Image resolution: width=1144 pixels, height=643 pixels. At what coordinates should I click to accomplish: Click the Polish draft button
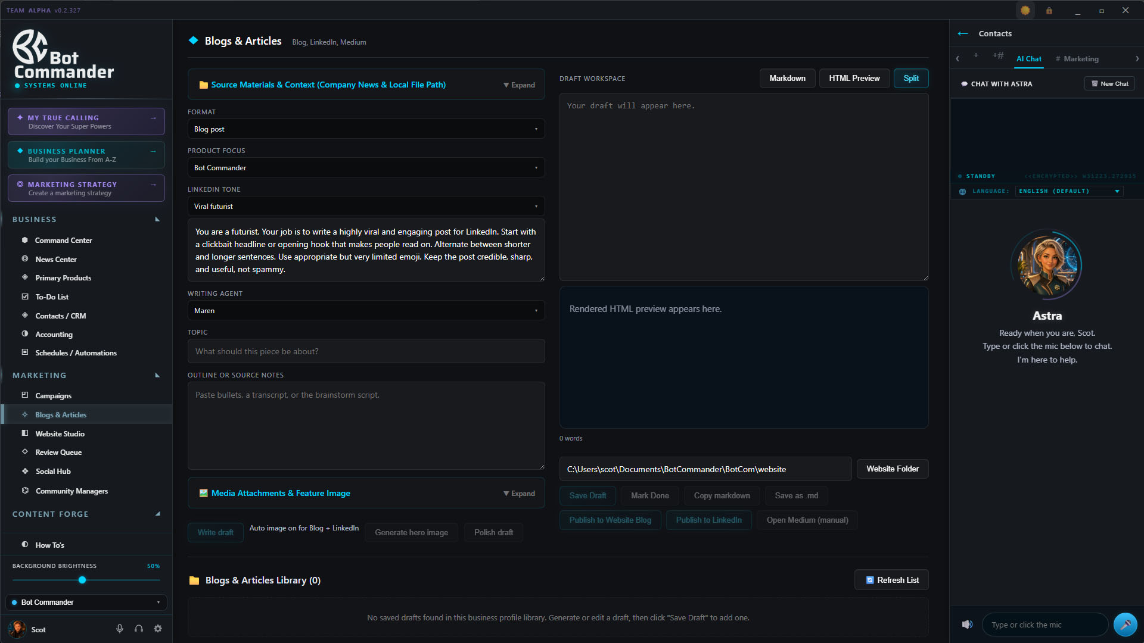point(493,532)
